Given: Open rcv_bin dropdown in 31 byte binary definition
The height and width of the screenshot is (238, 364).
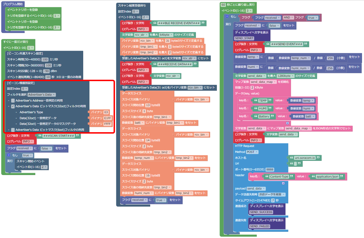Looking at the screenshot, I should [147, 41].
